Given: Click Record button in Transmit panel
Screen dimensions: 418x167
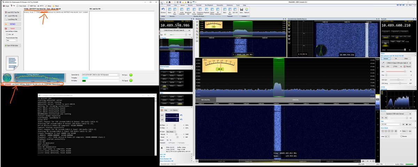Looking at the screenshot, I should (x=407, y=66).
